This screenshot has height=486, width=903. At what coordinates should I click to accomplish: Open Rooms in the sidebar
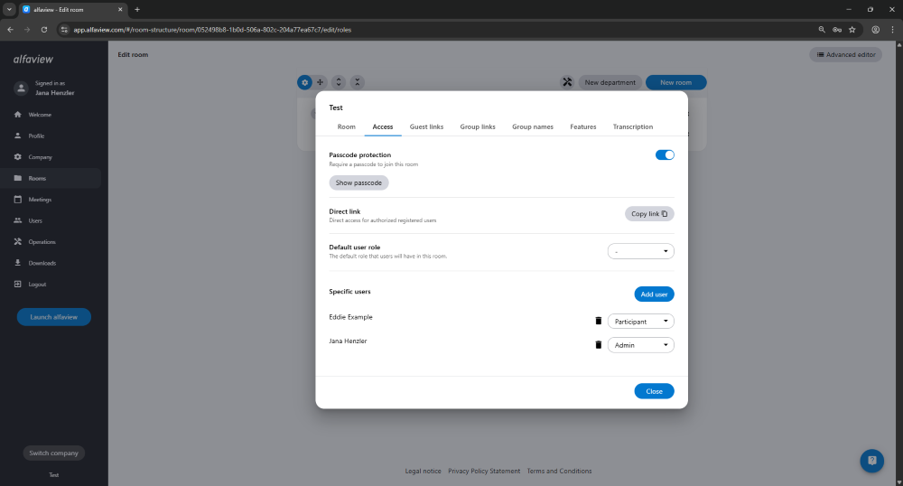click(37, 178)
